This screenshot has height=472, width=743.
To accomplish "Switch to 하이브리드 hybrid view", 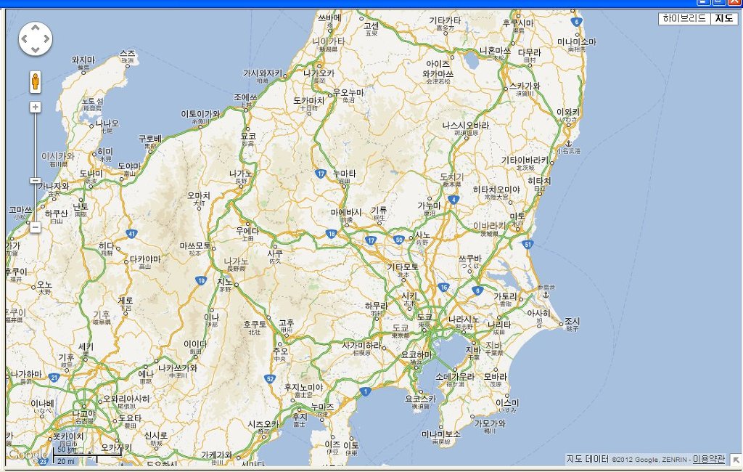I will click(684, 18).
